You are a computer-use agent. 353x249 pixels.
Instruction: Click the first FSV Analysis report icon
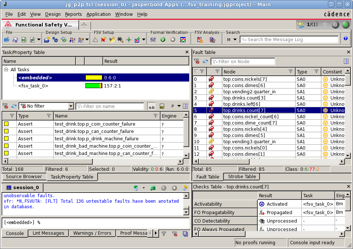coord(200,40)
